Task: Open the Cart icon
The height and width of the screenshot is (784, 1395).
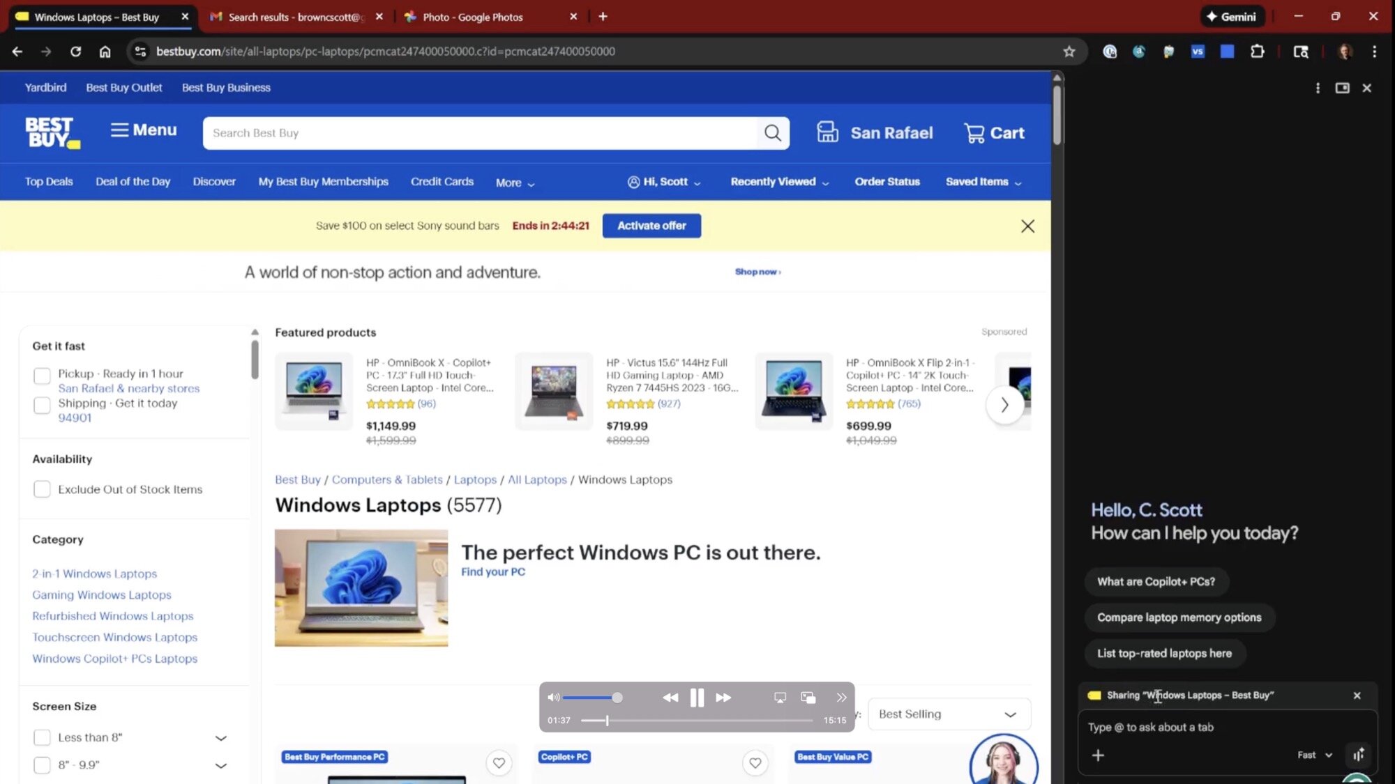Action: (x=974, y=133)
